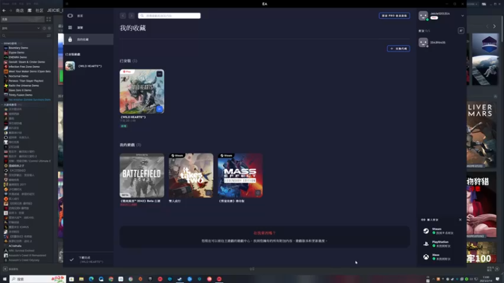Select ARK: Survival Evolved in Steam list

(x=21, y=250)
